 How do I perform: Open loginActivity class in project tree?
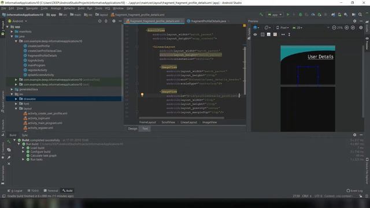36,60
